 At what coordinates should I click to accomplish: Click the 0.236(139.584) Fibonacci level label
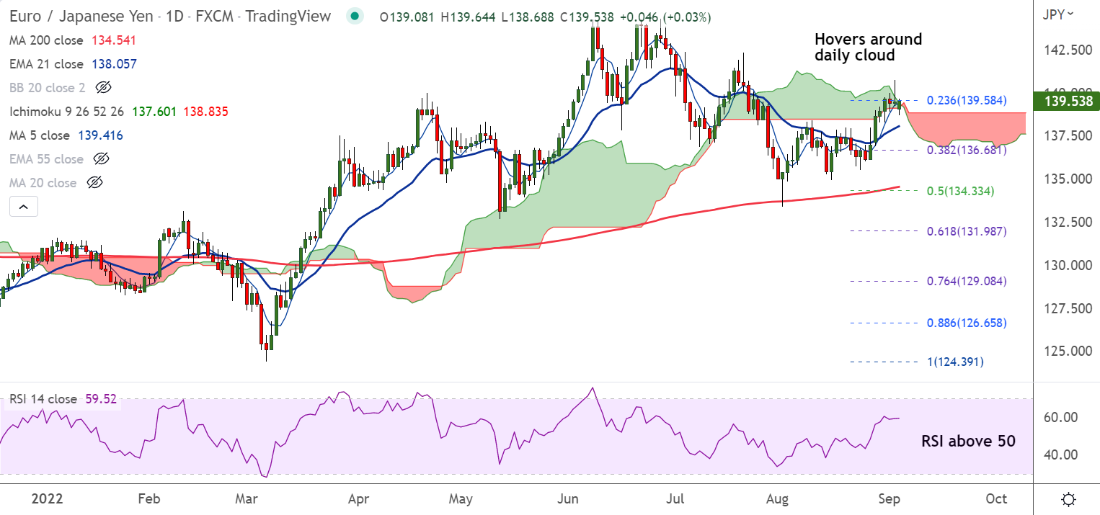pyautogui.click(x=967, y=100)
